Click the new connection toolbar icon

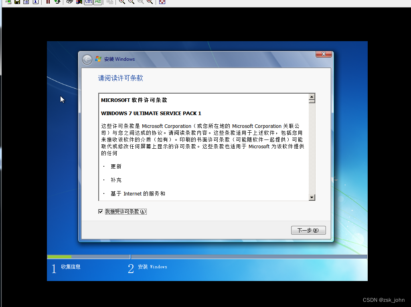click(x=8, y=2)
